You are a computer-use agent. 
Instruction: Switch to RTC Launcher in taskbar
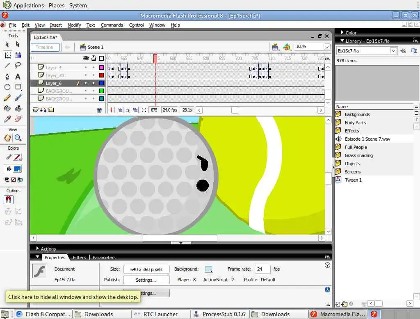161,314
